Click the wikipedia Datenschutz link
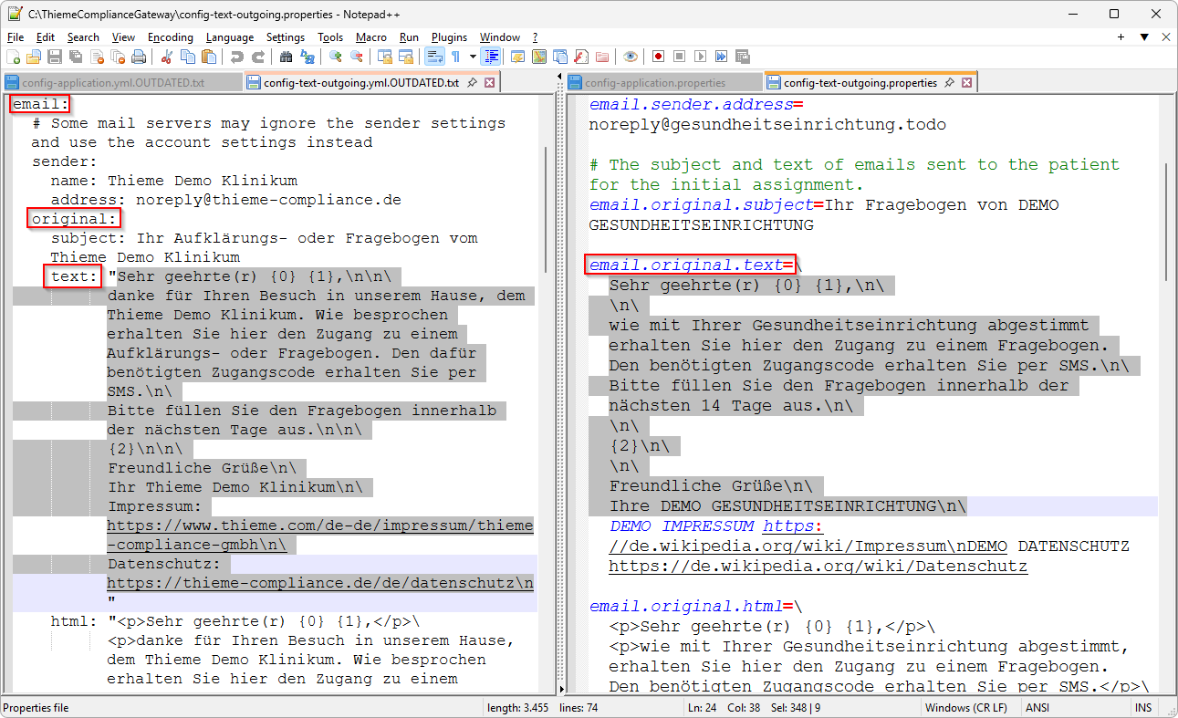The height and width of the screenshot is (718, 1178). 818,567
